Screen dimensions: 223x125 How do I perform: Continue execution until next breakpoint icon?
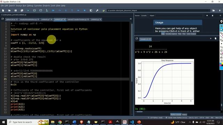click(78, 10)
